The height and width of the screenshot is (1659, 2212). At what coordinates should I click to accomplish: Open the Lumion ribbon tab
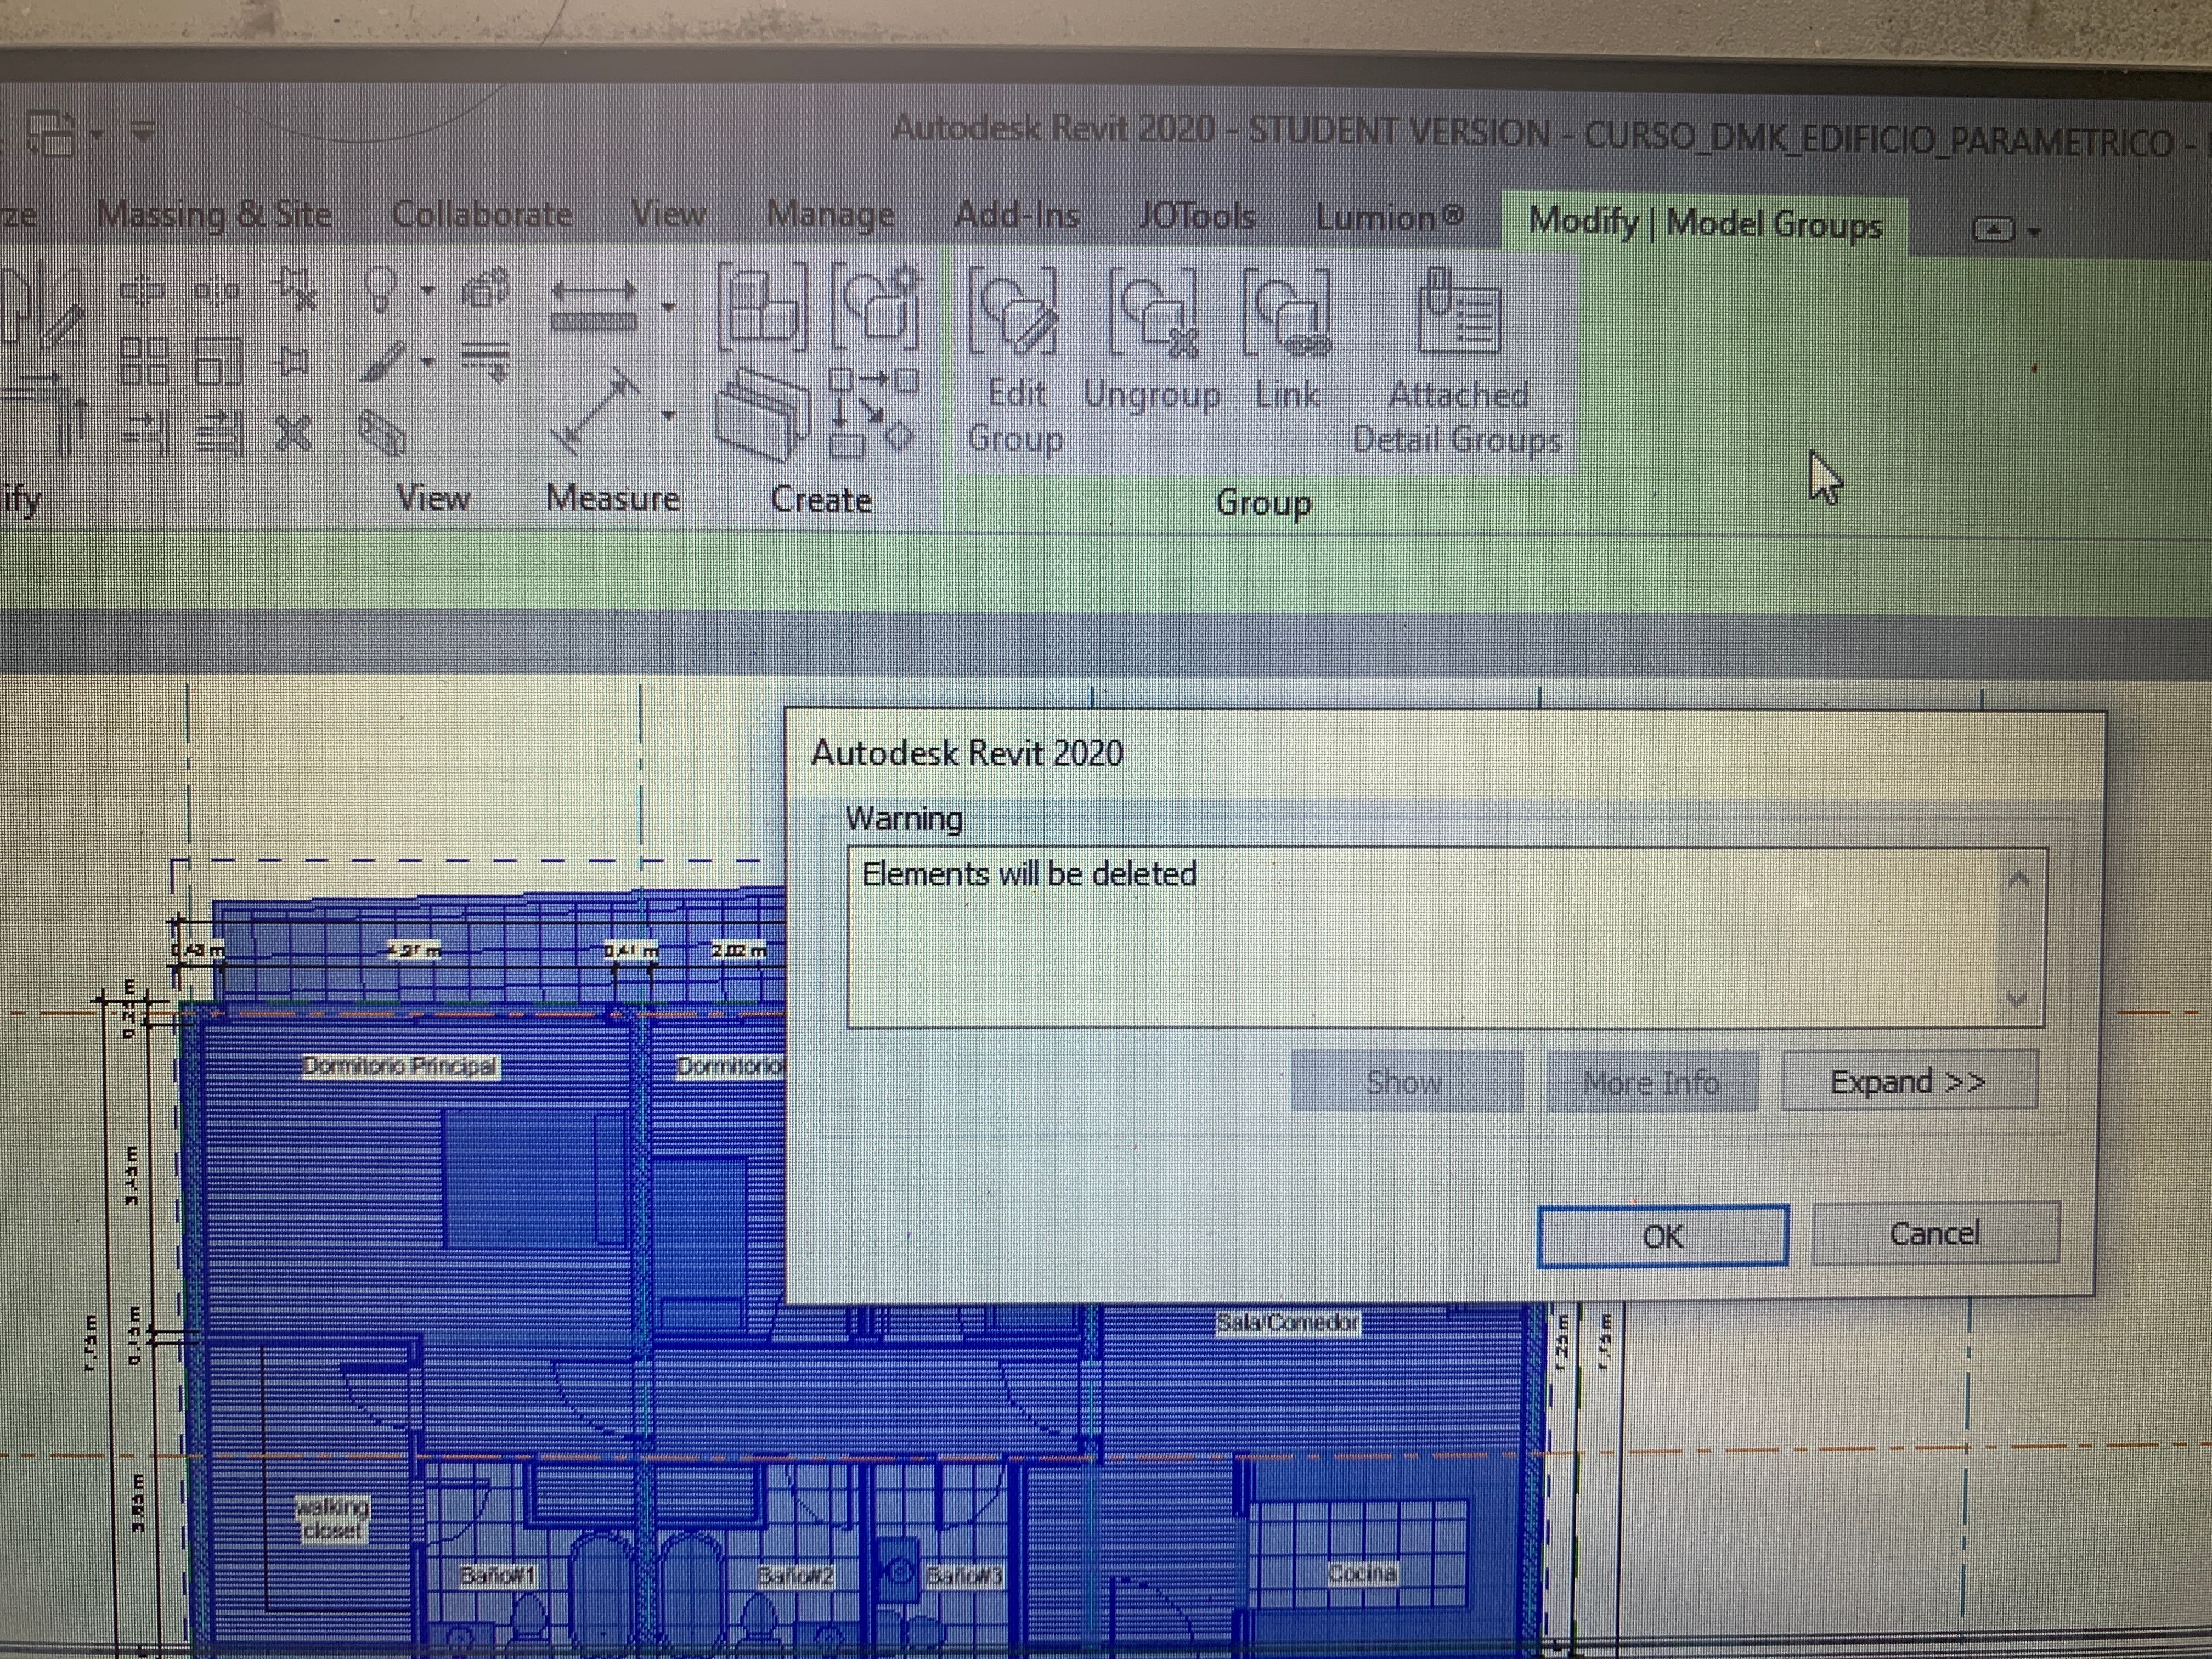coord(1389,218)
